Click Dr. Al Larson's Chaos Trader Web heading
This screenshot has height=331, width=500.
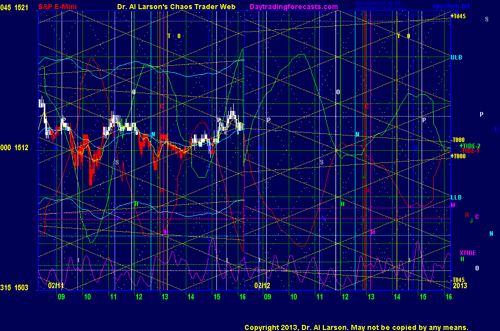[176, 7]
